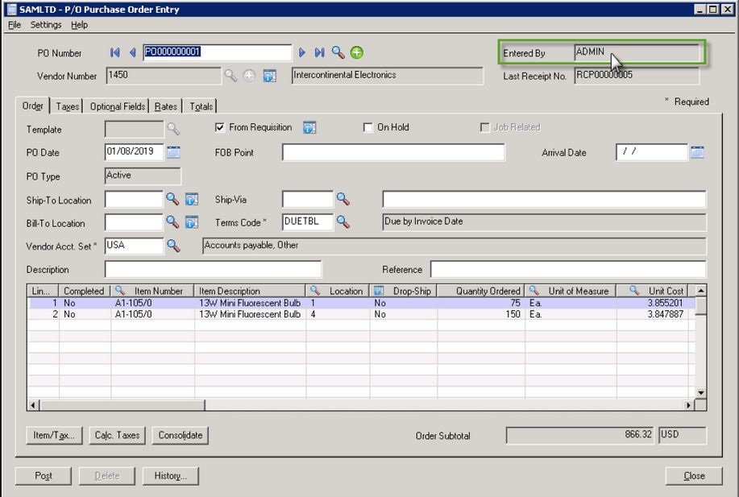The width and height of the screenshot is (739, 497).
Task: Jump to last PO record arrow
Action: coord(320,52)
